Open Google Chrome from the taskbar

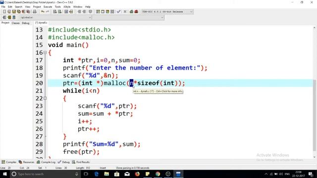[x=158, y=174]
